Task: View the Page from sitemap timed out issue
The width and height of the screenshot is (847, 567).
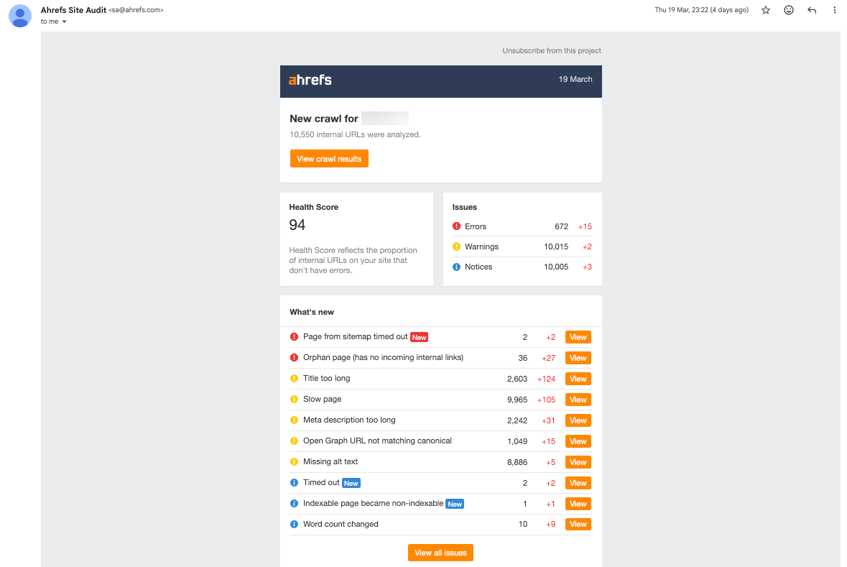Action: tap(578, 337)
